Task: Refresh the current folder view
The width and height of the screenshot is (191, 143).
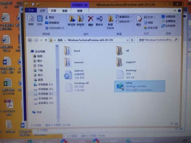Action: 132,40
